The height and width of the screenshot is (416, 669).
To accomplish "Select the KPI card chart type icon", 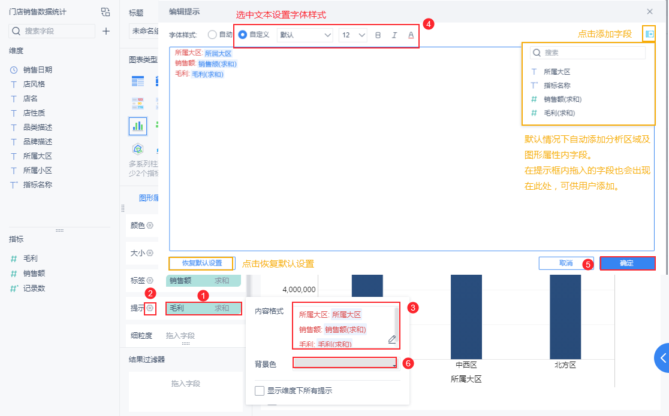I will pyautogui.click(x=138, y=104).
